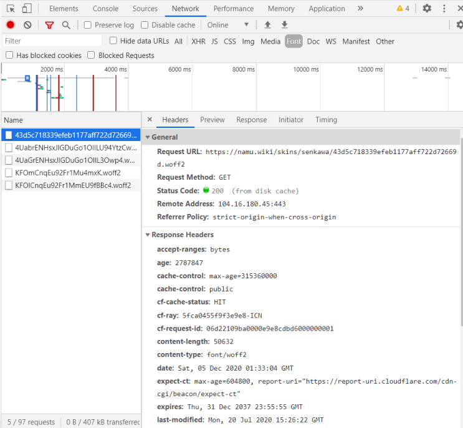Check Has blocked cookies

point(9,55)
